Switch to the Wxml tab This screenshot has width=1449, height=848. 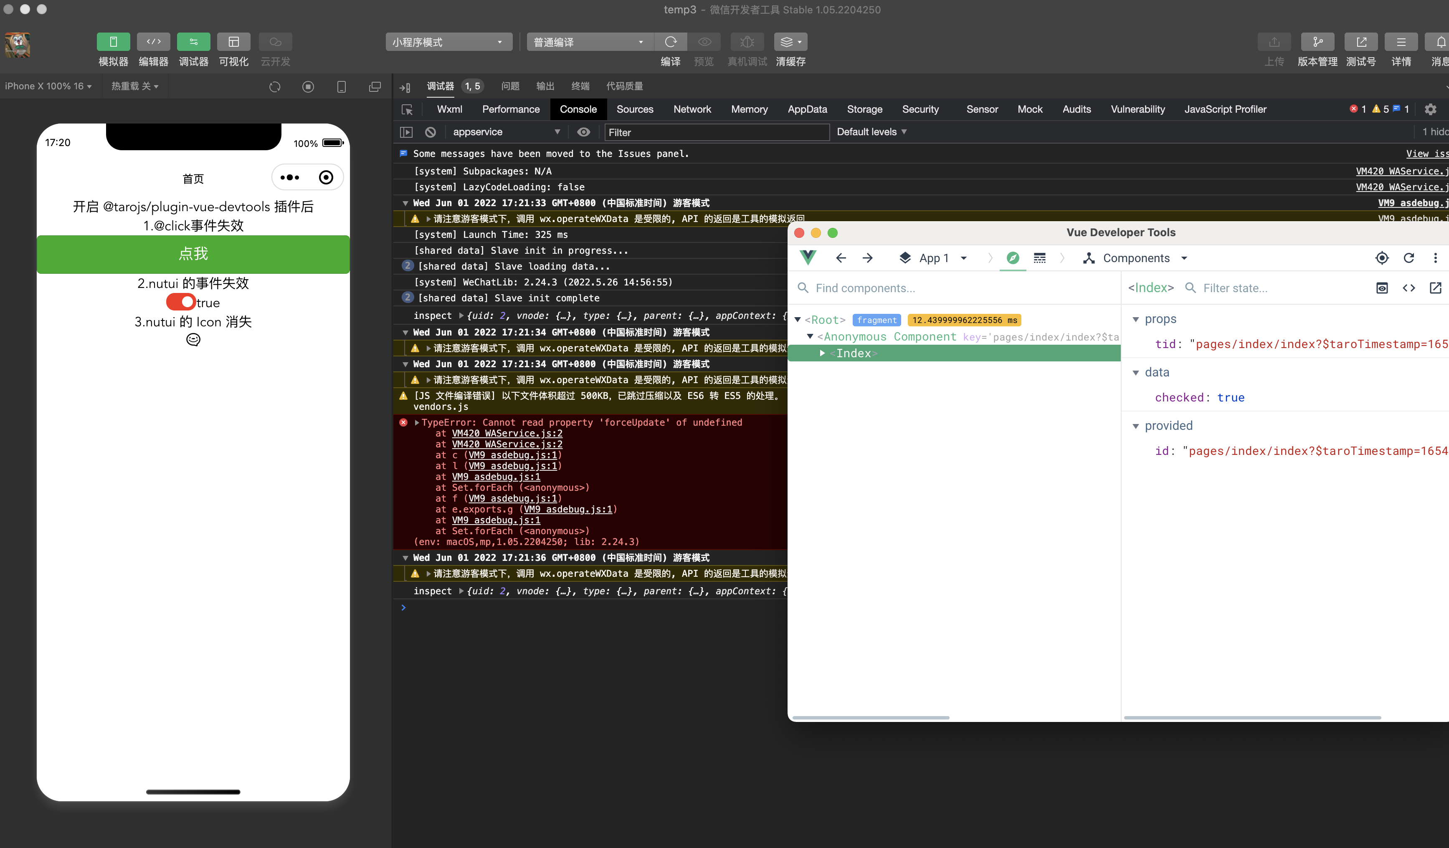(449, 109)
